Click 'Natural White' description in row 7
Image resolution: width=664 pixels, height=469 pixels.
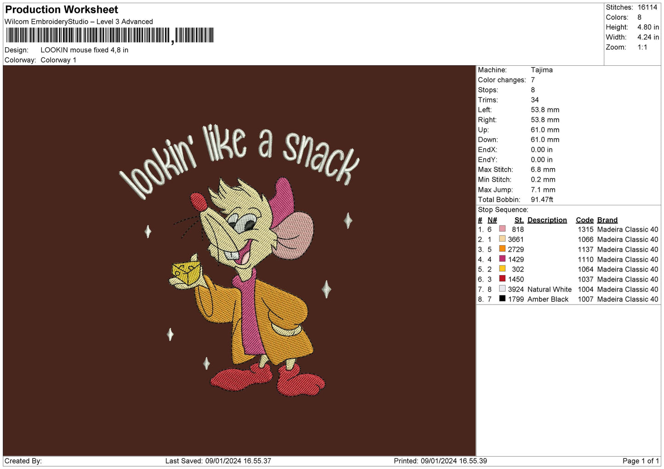(x=550, y=289)
